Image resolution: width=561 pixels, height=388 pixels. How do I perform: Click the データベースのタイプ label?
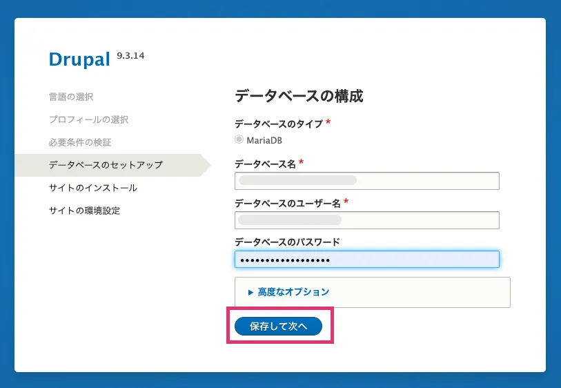[279, 124]
